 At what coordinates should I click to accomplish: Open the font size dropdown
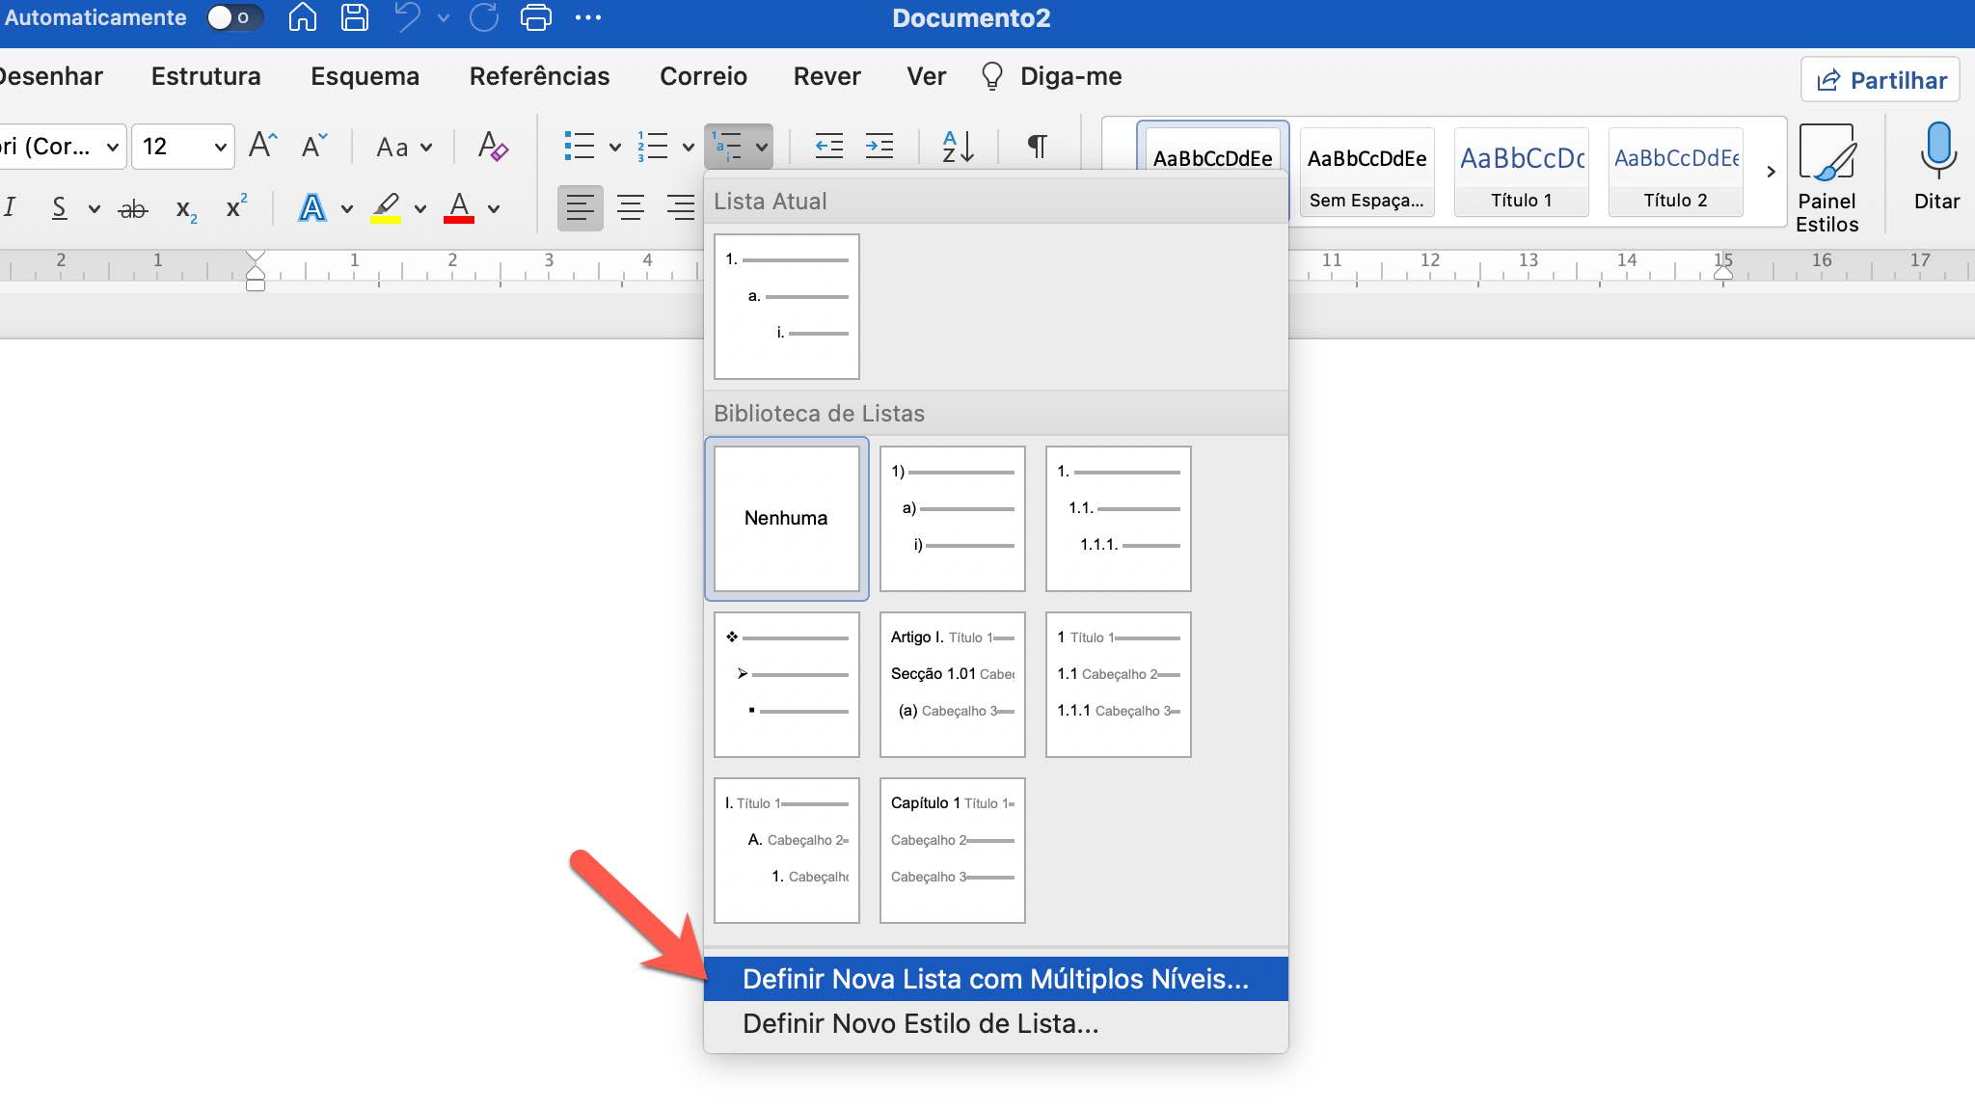click(220, 147)
